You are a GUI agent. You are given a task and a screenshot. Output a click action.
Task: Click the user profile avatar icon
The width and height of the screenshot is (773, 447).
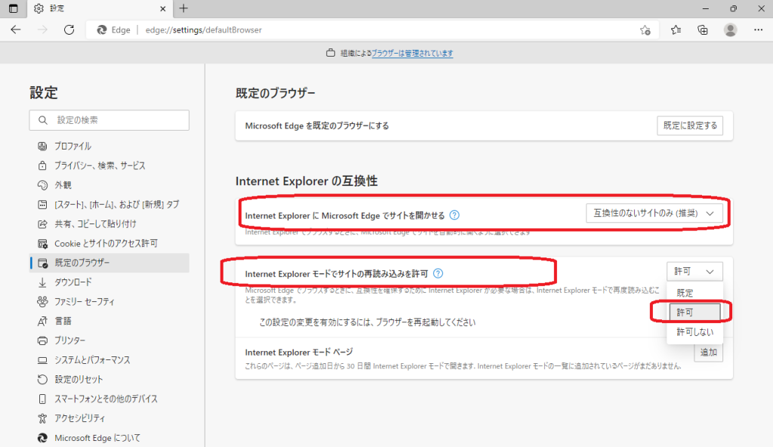(730, 30)
